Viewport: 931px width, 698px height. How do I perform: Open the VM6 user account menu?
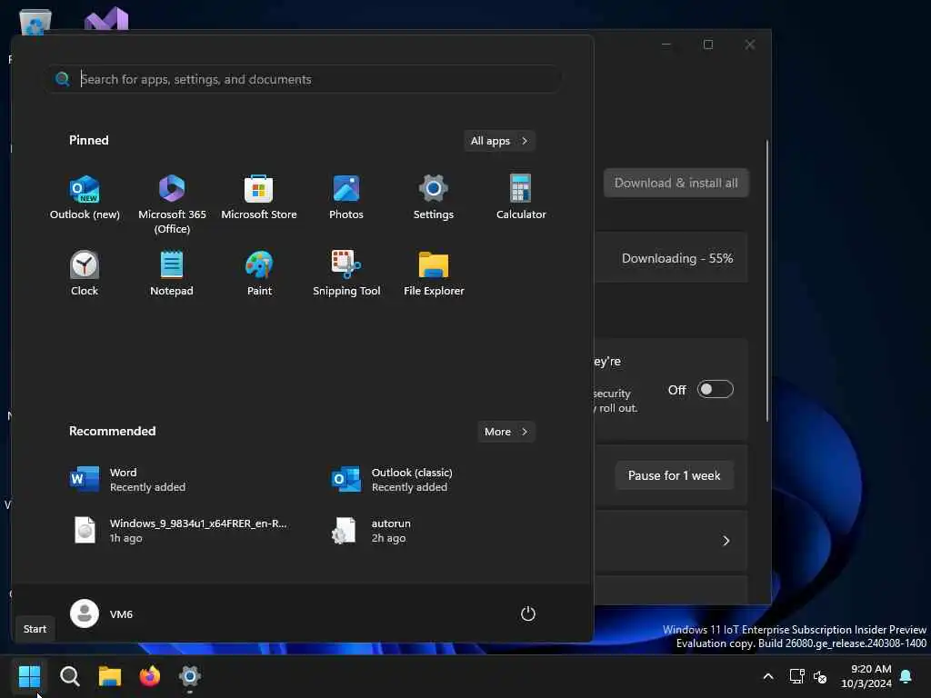point(102,613)
